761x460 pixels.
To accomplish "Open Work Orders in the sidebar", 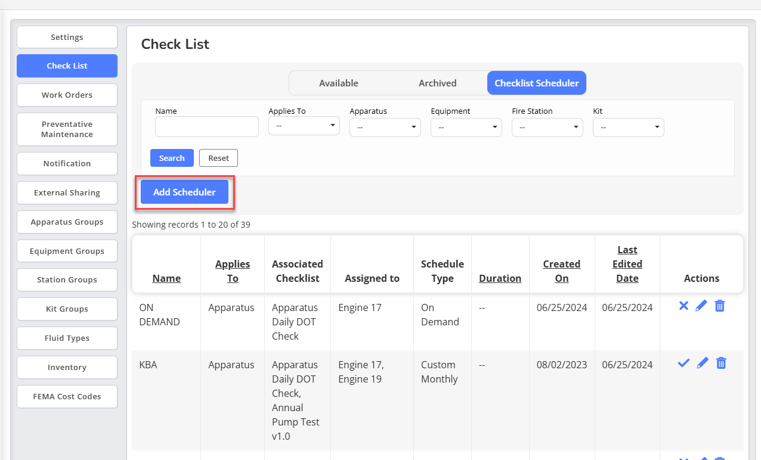I will 67,95.
